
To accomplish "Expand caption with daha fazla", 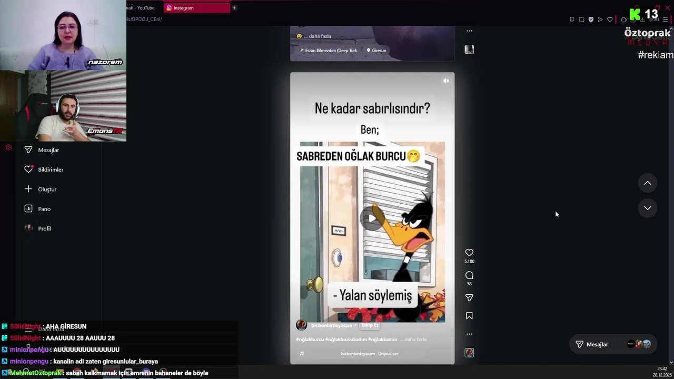I will (415, 340).
